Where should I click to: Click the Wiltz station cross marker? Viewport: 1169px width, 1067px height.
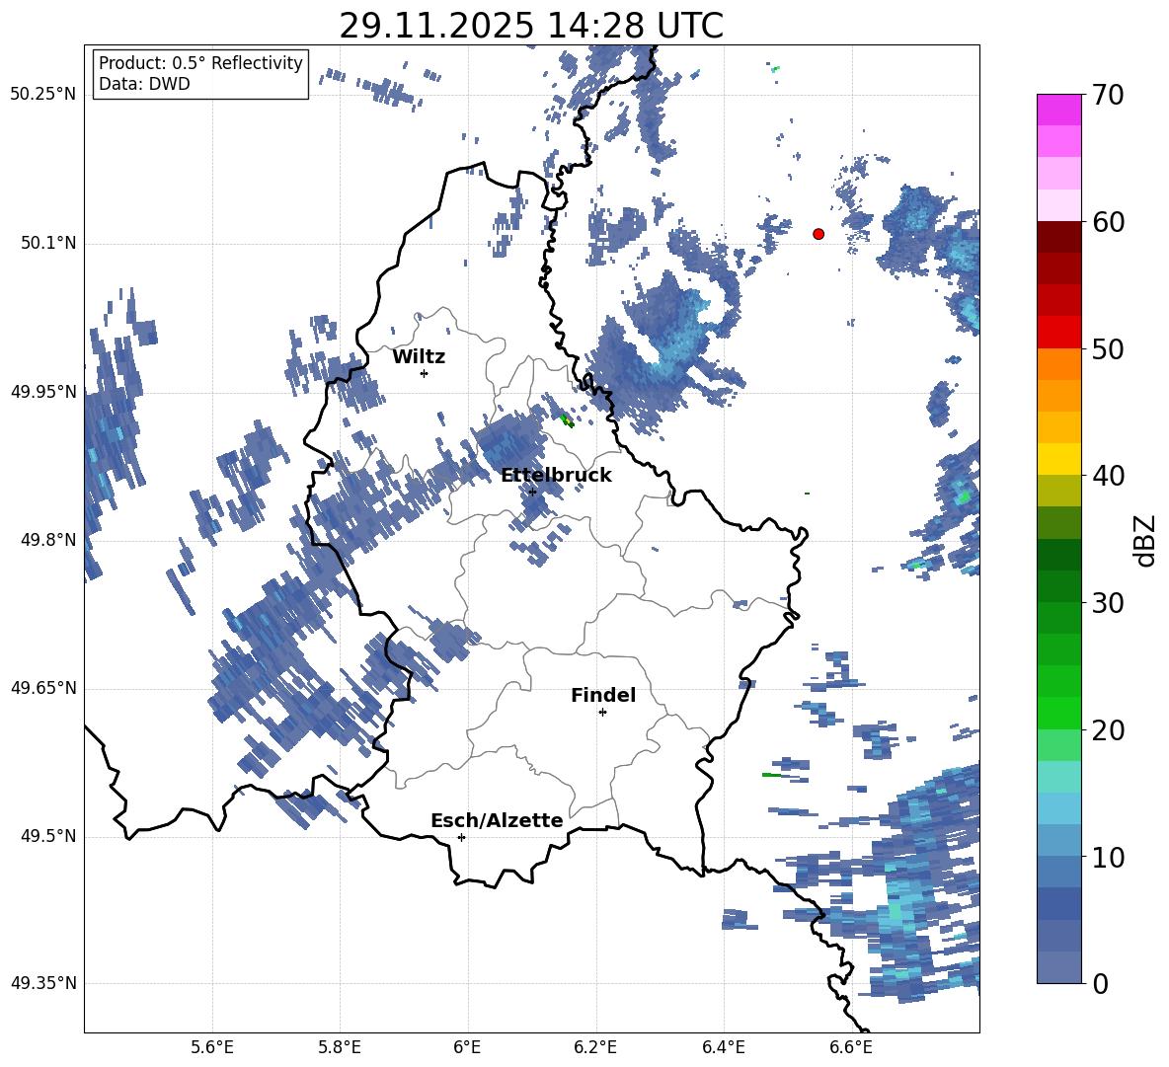(x=425, y=373)
